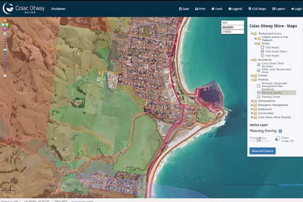Open the Layers menu item
Viewport: 303px width, 202px height.
(x=278, y=9)
